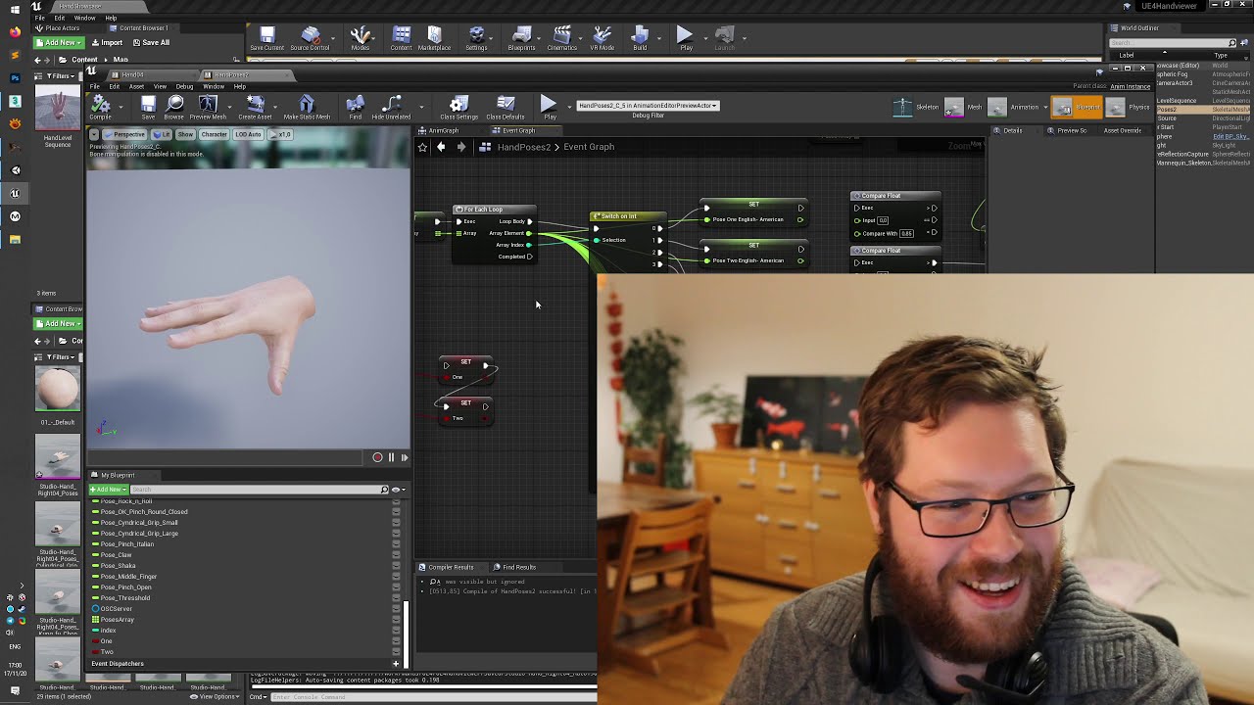Switch to the Find Results tab
This screenshot has width=1254, height=705.
point(519,567)
